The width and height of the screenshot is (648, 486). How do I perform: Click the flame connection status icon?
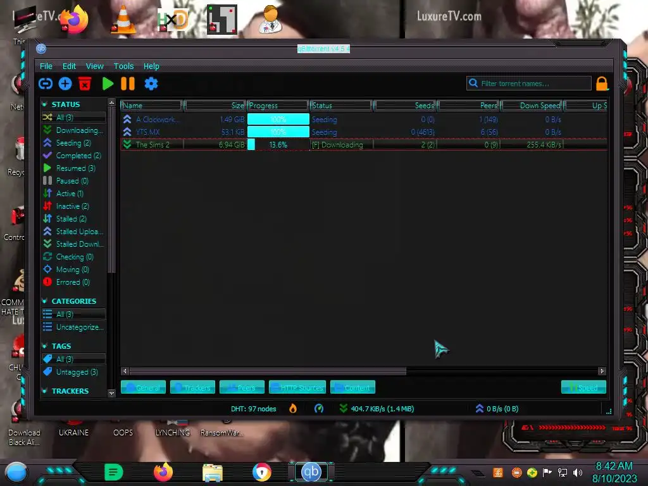coord(293,409)
